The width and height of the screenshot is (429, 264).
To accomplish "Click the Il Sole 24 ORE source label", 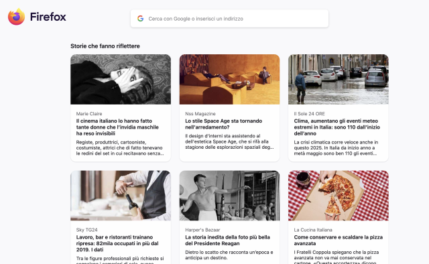I will (x=310, y=113).
